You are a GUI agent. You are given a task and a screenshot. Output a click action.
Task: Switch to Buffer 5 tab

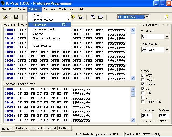[65, 128]
